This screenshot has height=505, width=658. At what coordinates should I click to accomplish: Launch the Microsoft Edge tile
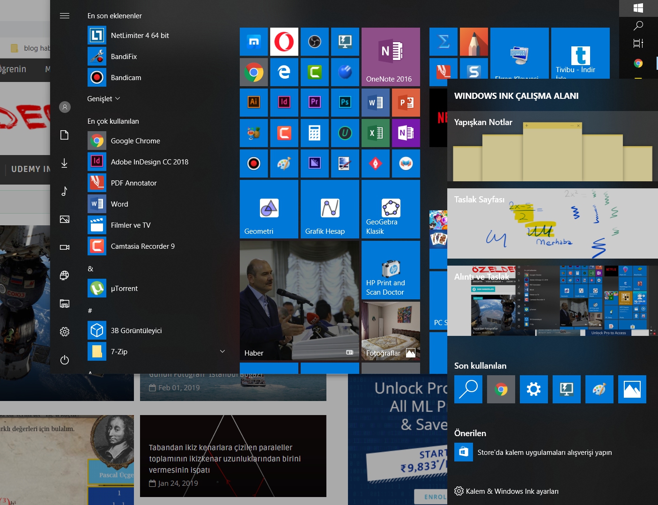tap(284, 72)
